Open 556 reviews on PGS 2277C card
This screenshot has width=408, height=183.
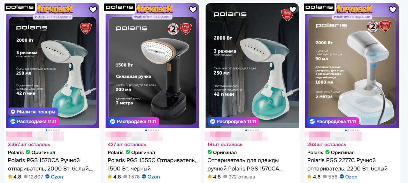point(330,177)
